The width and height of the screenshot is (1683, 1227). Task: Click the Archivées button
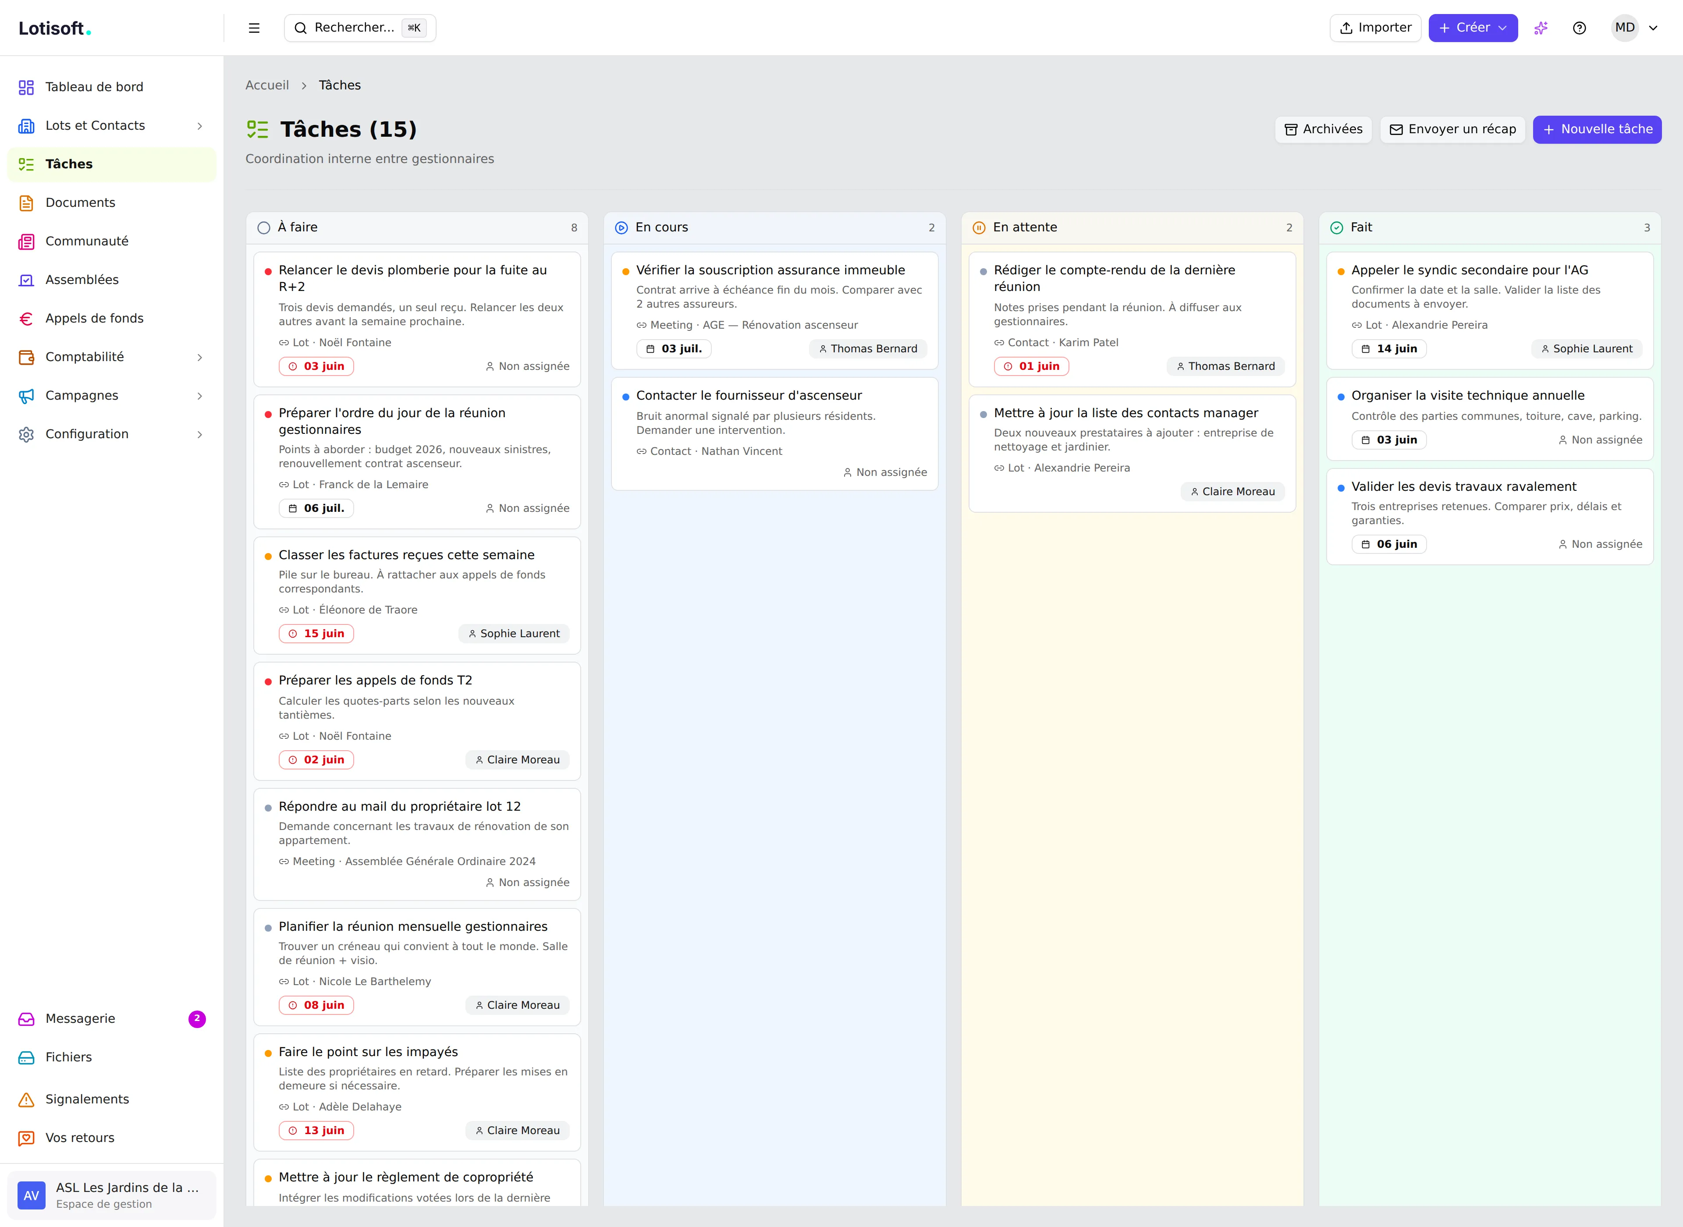point(1324,129)
